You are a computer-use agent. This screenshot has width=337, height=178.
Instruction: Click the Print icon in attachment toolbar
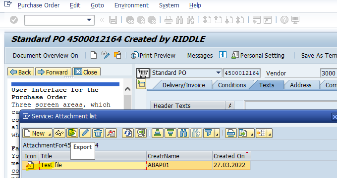[x=231, y=133]
